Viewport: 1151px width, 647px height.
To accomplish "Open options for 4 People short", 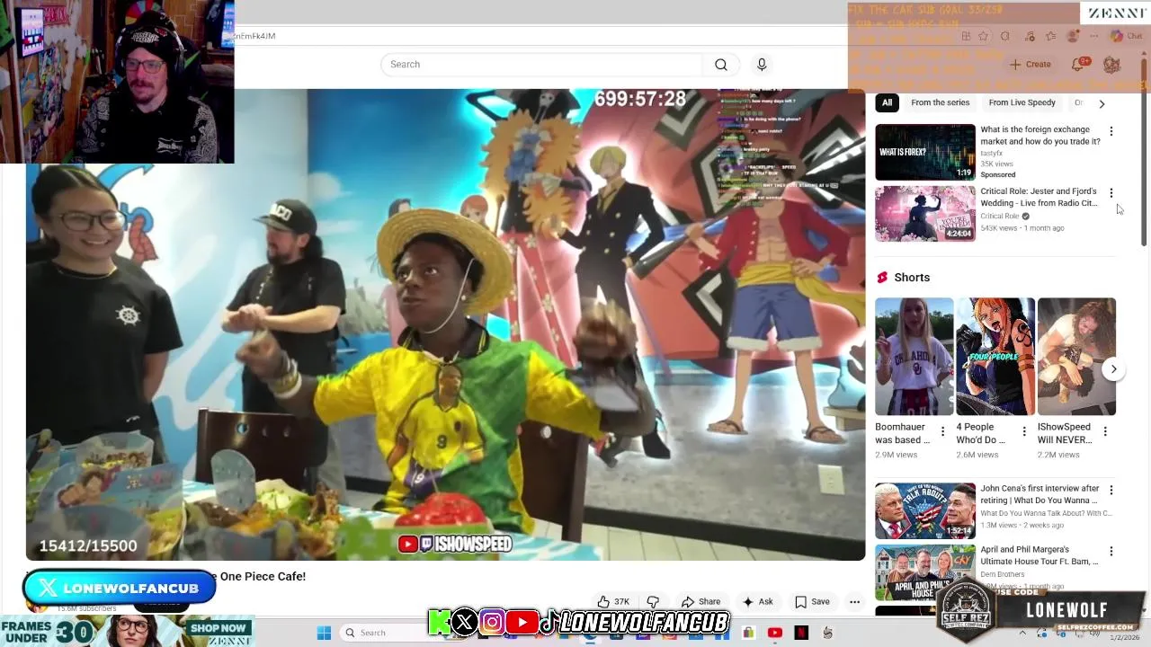I will coord(1023,431).
